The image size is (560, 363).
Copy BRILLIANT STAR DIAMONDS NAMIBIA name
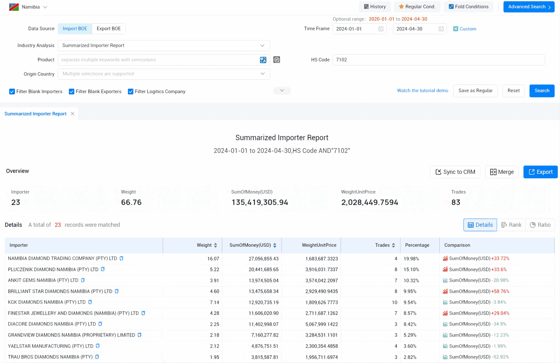click(117, 291)
